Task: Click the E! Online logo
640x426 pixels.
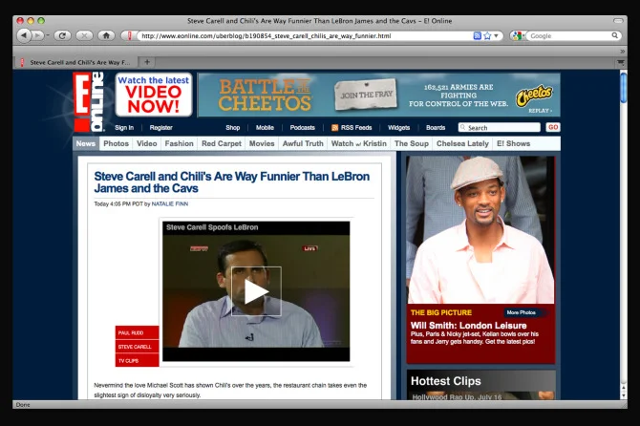Action: (x=89, y=102)
